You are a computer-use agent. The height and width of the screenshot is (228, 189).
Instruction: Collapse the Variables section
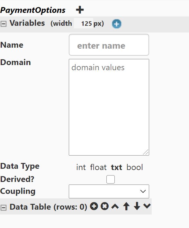pyautogui.click(x=4, y=24)
